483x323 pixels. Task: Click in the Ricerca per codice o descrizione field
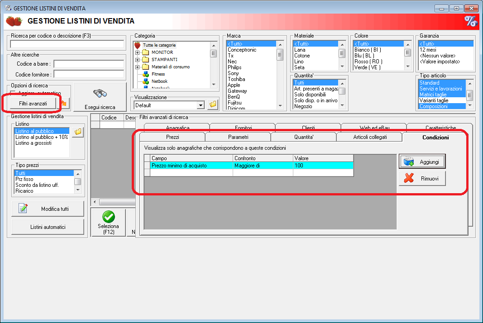[67, 44]
